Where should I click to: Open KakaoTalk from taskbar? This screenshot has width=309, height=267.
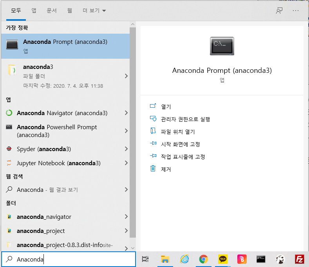223,259
